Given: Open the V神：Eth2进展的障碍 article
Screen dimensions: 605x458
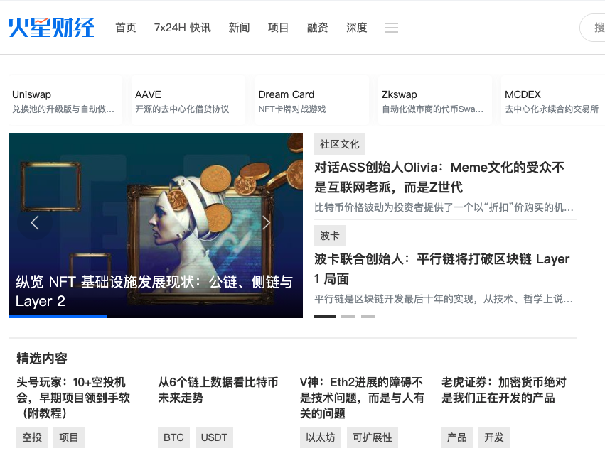Looking at the screenshot, I should pos(362,398).
